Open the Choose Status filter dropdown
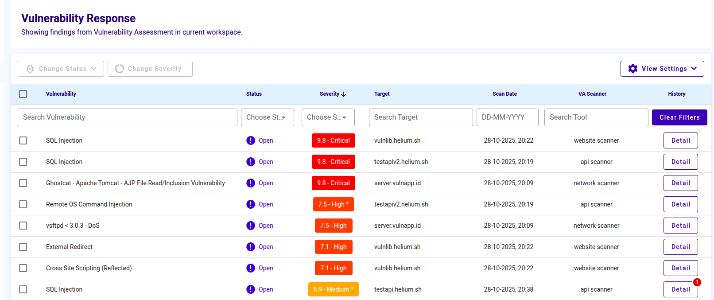The image size is (714, 300). click(267, 117)
